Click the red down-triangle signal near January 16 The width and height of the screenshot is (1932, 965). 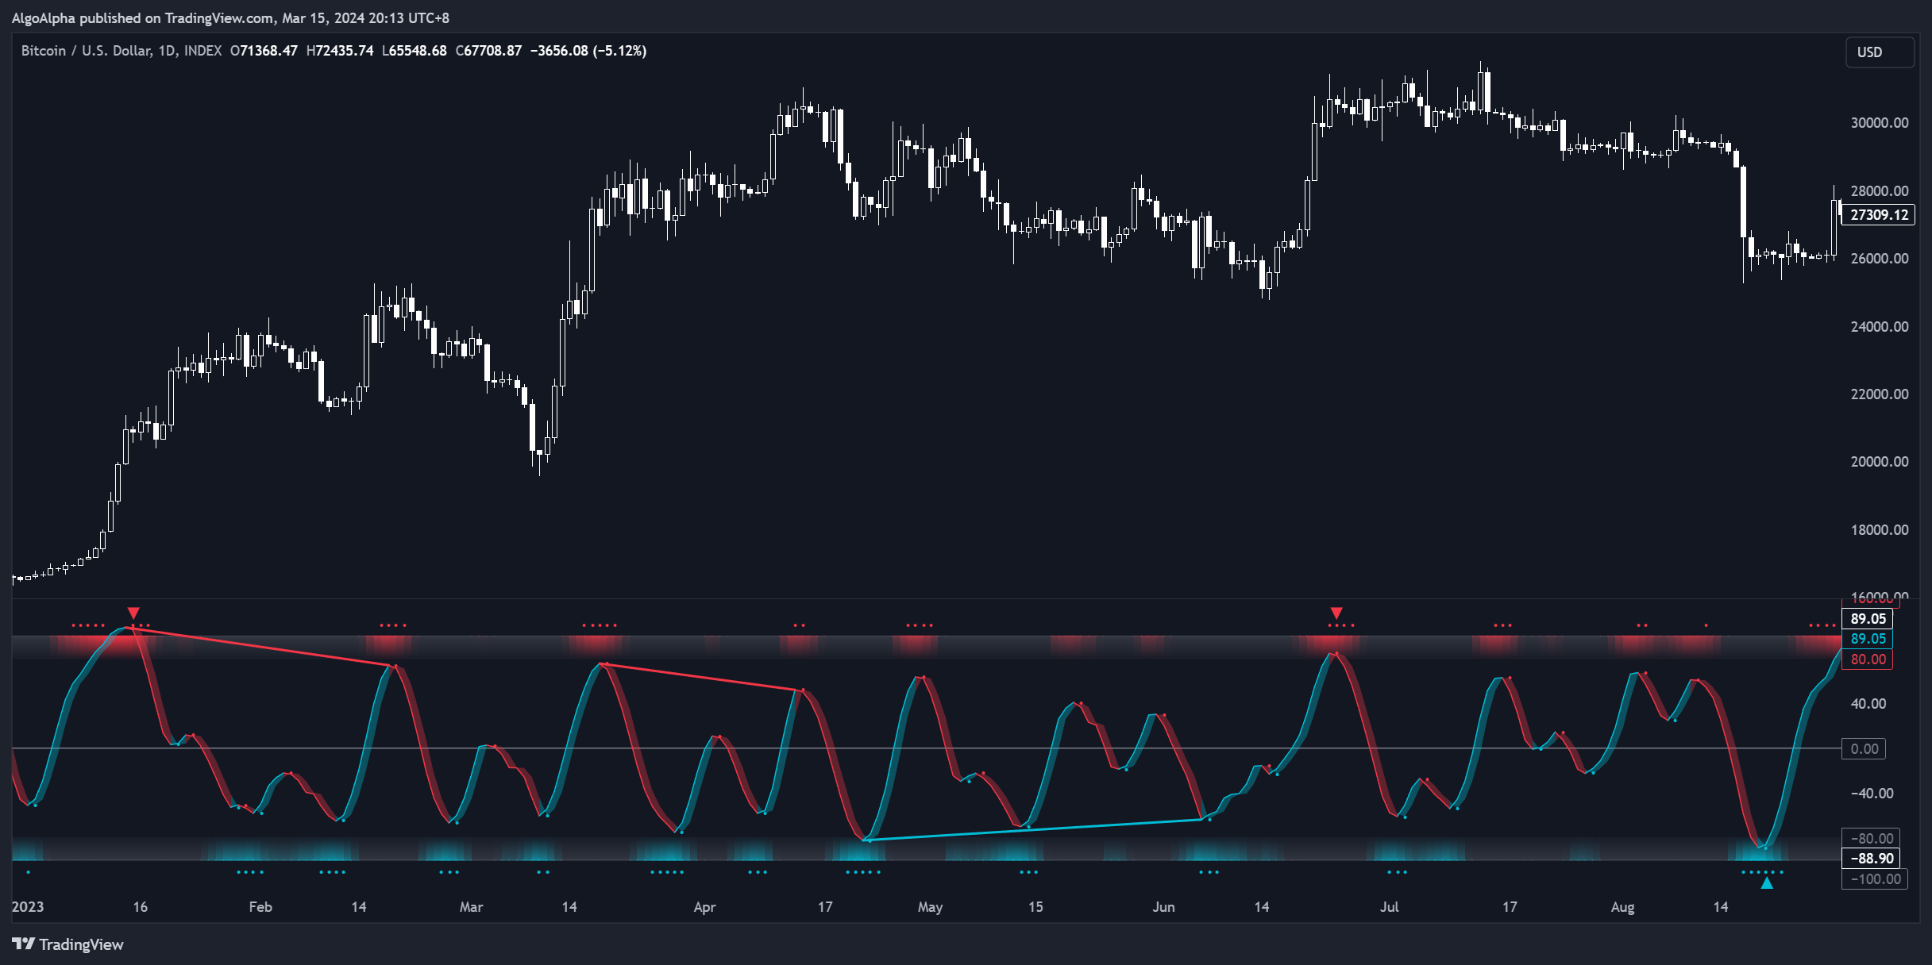pyautogui.click(x=133, y=613)
